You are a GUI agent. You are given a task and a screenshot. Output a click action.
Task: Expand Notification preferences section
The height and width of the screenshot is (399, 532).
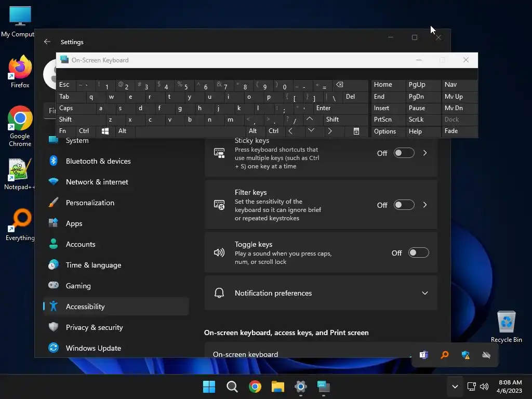point(321,293)
